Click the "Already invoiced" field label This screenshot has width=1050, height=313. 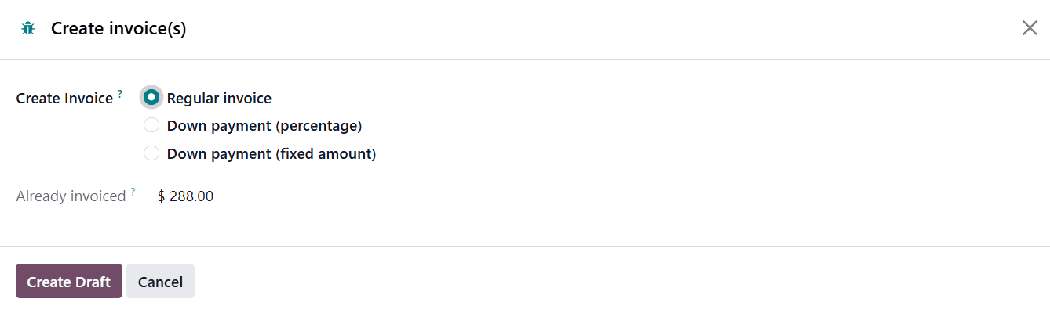pos(71,196)
